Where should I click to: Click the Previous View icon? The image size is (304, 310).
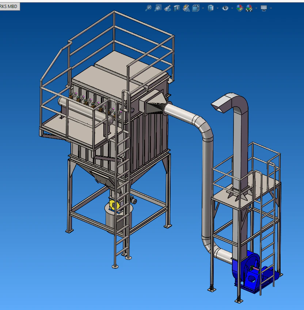point(167,8)
